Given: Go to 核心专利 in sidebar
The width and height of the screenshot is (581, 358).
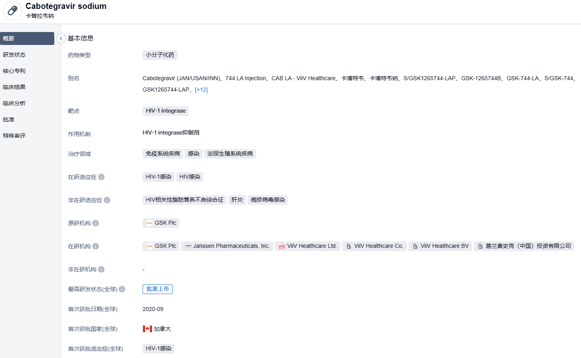Looking at the screenshot, I should [x=14, y=71].
